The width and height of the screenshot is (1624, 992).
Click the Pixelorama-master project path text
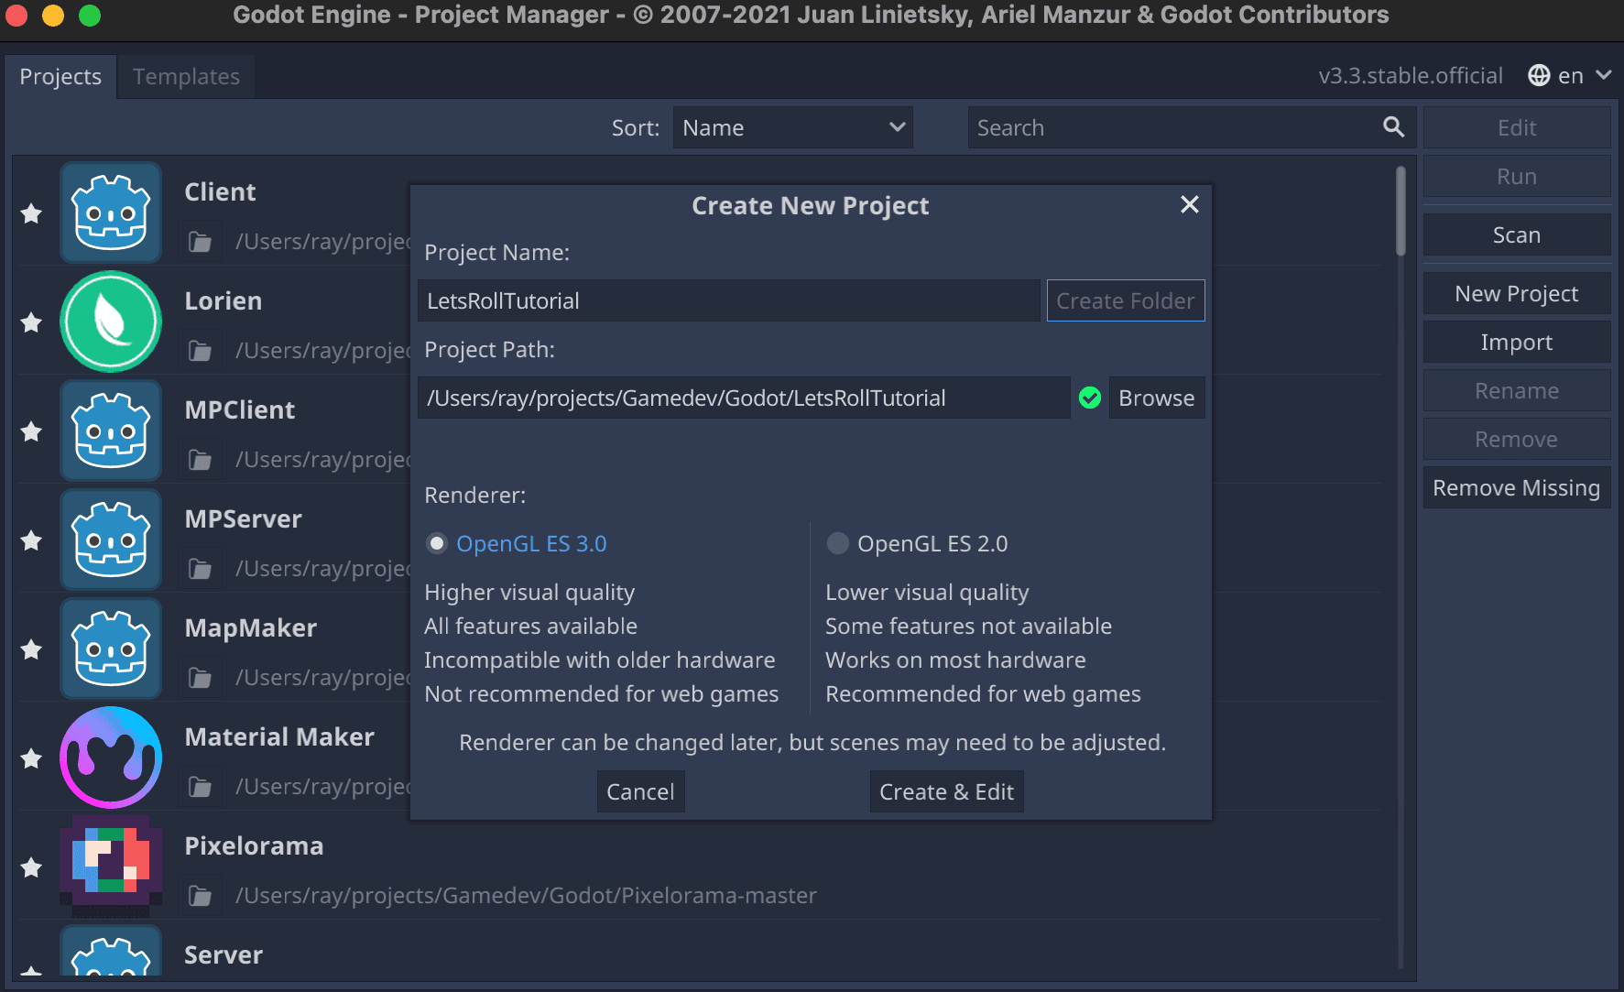pyautogui.click(x=526, y=896)
